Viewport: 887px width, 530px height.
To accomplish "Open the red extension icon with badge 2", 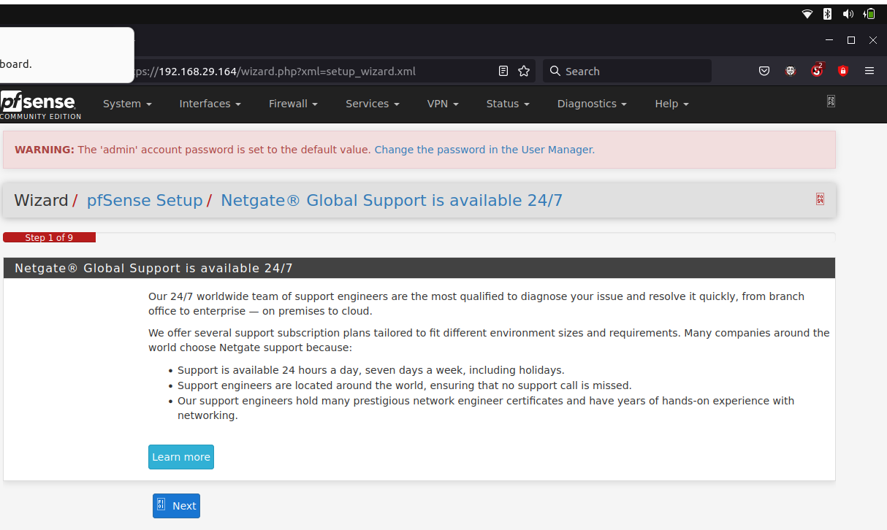I will 817,70.
